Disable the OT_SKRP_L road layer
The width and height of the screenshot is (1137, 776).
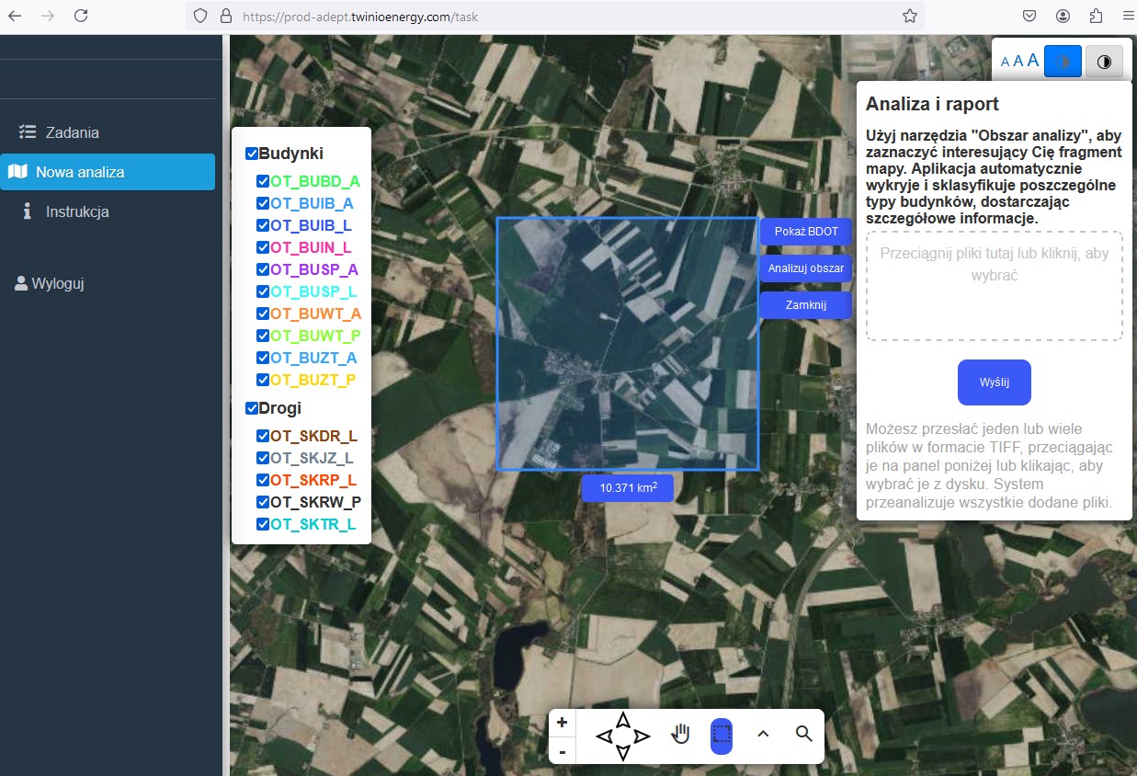tap(263, 480)
